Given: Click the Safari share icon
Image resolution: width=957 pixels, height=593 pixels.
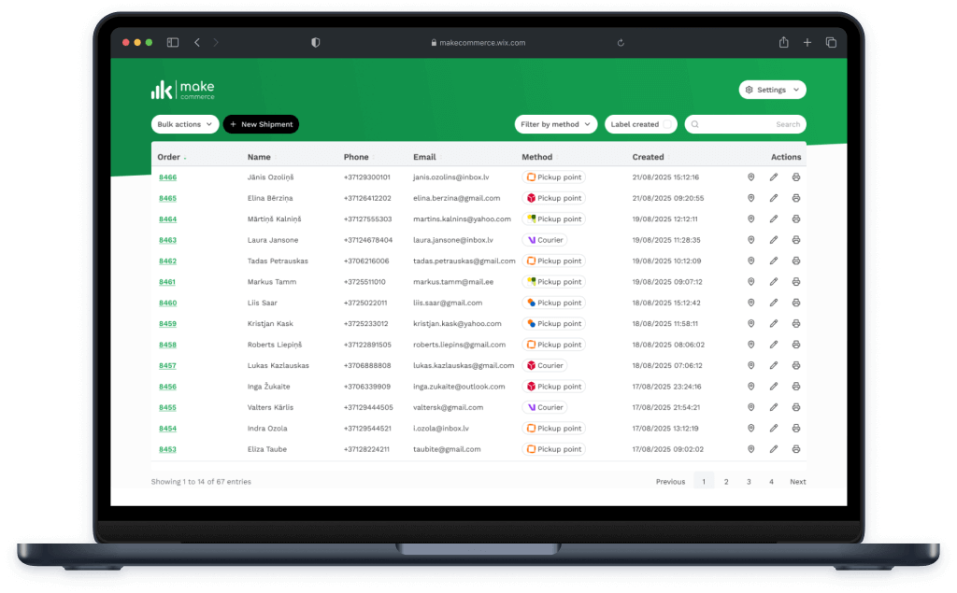Looking at the screenshot, I should (783, 42).
